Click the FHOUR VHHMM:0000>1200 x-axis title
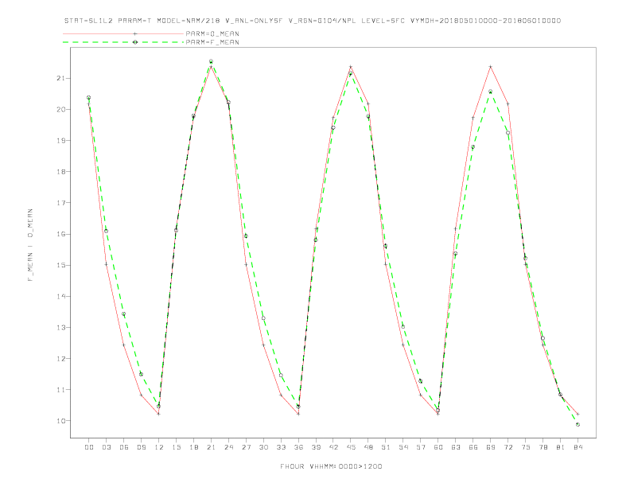 point(331,466)
